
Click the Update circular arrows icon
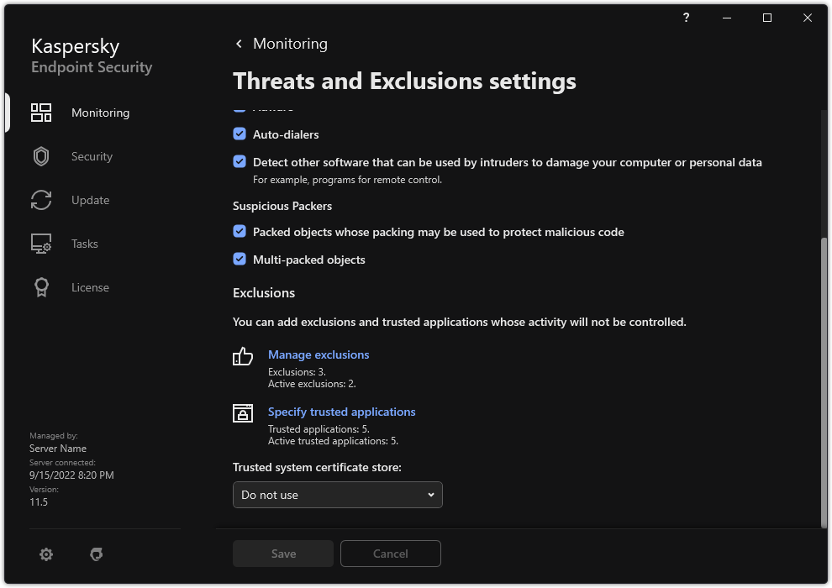click(x=41, y=200)
